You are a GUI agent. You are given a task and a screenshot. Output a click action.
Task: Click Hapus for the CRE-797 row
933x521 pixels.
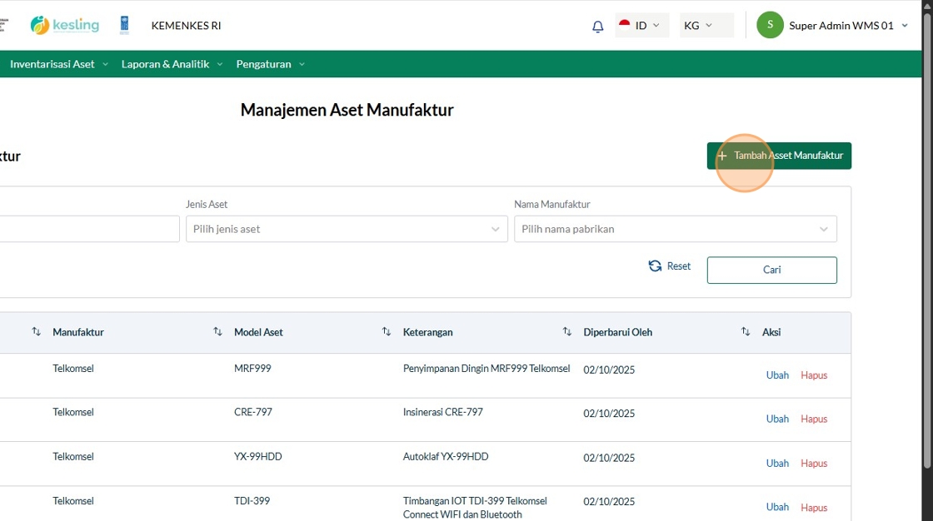[x=814, y=419]
